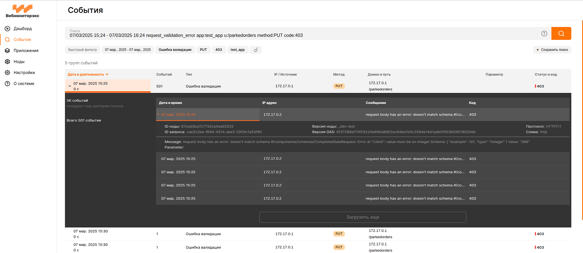This screenshot has width=583, height=253.
Task: Click the orange search magnifier button
Action: point(561,34)
